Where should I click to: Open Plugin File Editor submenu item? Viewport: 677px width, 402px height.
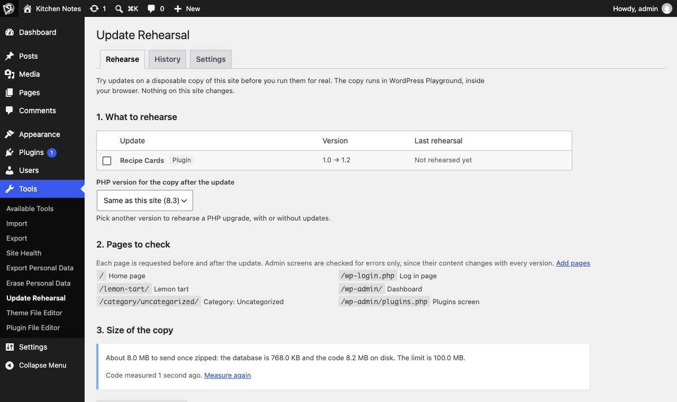click(x=33, y=328)
